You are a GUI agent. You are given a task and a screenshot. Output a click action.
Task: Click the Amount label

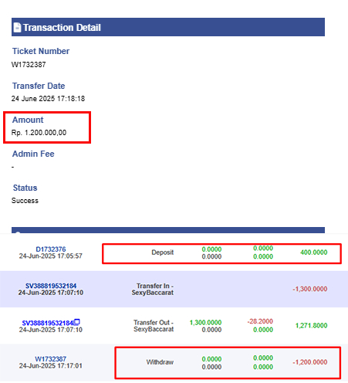point(28,120)
